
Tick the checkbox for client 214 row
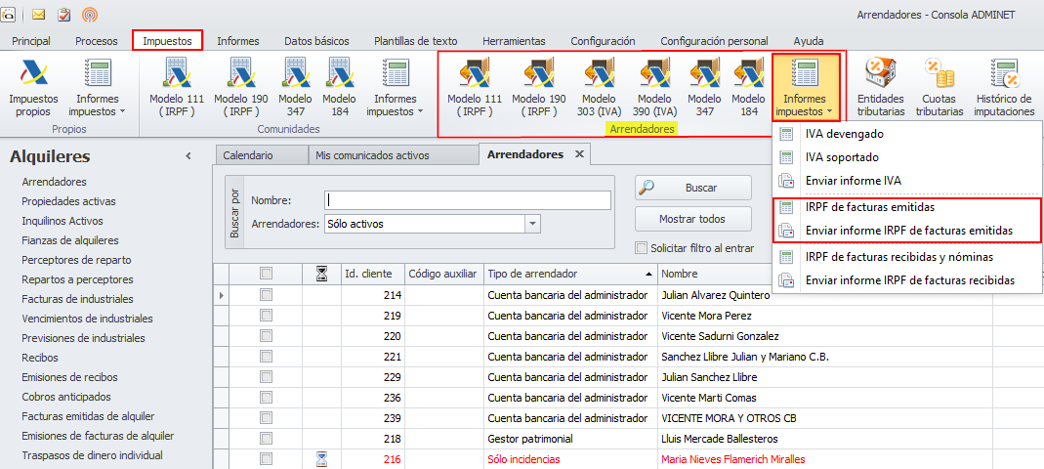coord(266,295)
